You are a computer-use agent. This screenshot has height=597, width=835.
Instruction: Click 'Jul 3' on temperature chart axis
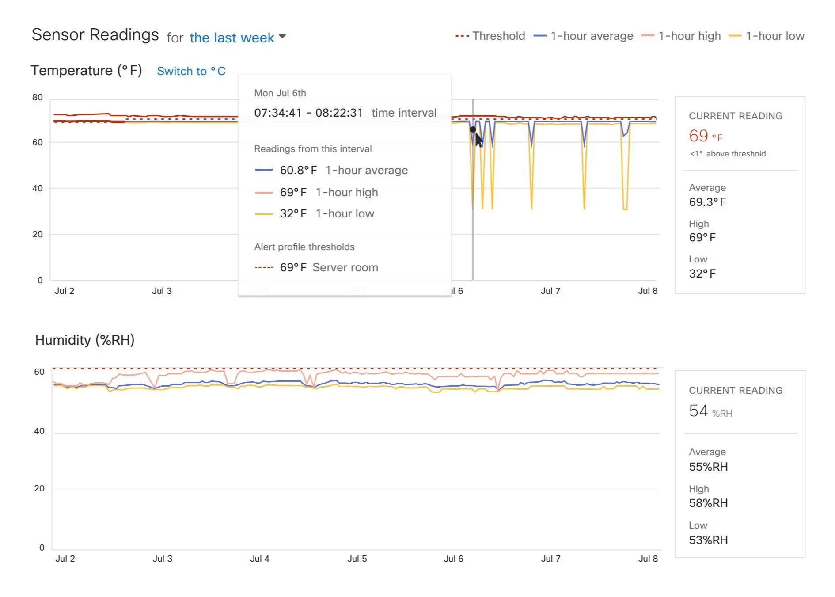162,291
